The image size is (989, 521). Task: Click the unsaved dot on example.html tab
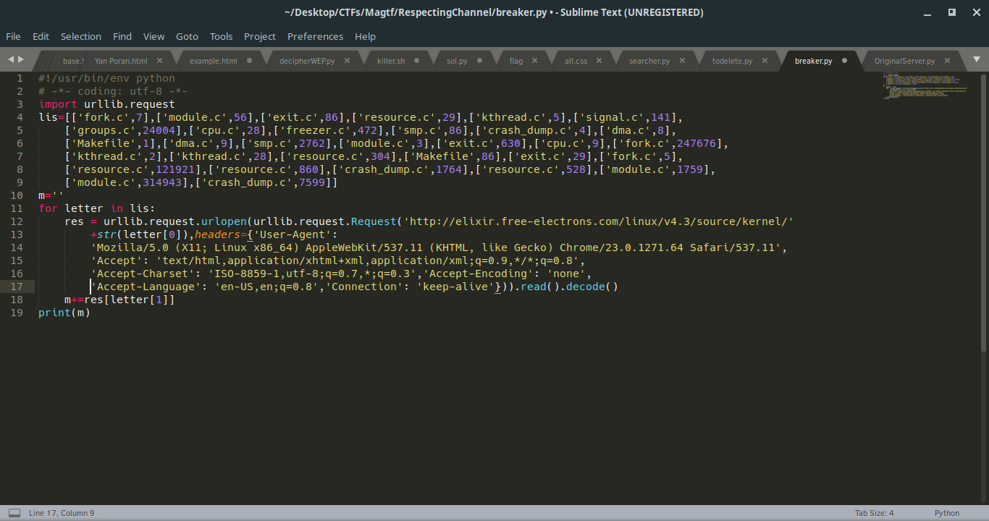(250, 61)
